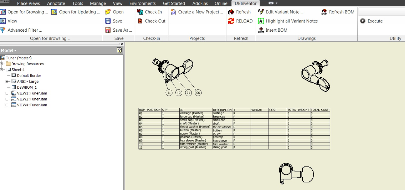Click the Check-In icon
This screenshot has width=405, height=190.
pos(140,12)
